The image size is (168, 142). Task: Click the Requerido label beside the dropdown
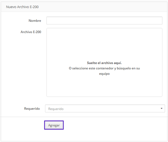[x=32, y=109]
